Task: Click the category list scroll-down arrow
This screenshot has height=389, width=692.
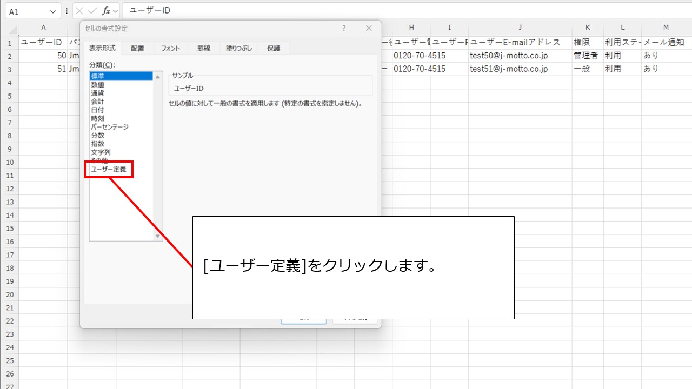Action: [x=158, y=236]
